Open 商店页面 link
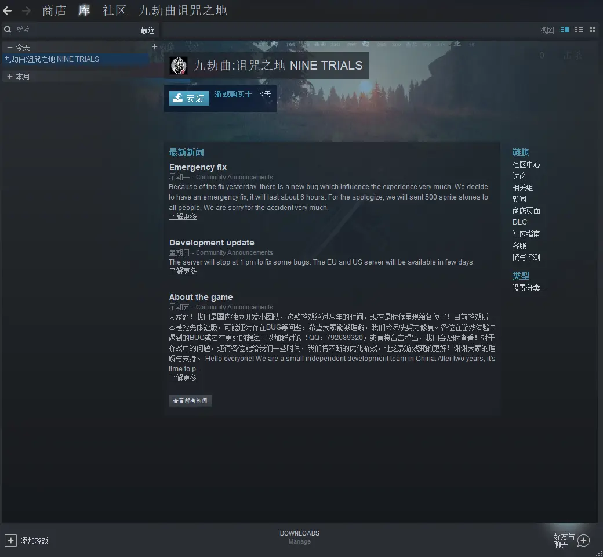603x557 pixels. click(526, 211)
